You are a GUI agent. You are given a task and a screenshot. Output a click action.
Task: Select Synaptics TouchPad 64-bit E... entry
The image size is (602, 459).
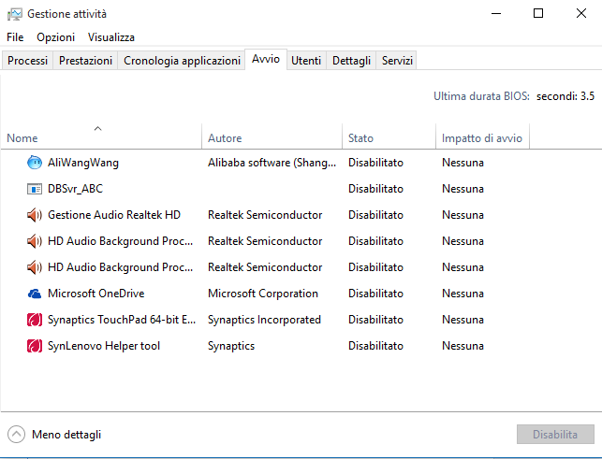tap(122, 320)
